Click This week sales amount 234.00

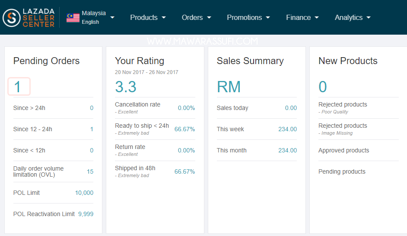tap(287, 129)
